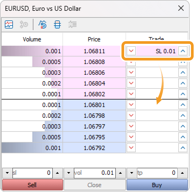Screen dimensions: 195x192
Task: Click the Close position button
Action: coord(95,185)
